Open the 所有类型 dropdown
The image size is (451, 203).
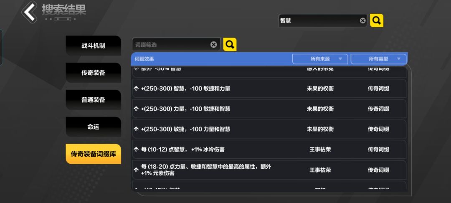[378, 59]
